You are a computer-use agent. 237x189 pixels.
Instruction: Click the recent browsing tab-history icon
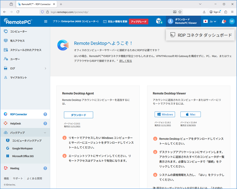11,4
